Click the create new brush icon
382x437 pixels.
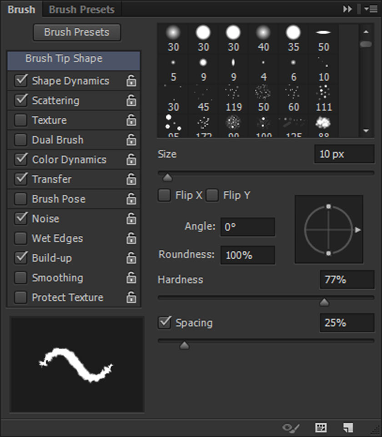[x=348, y=427]
